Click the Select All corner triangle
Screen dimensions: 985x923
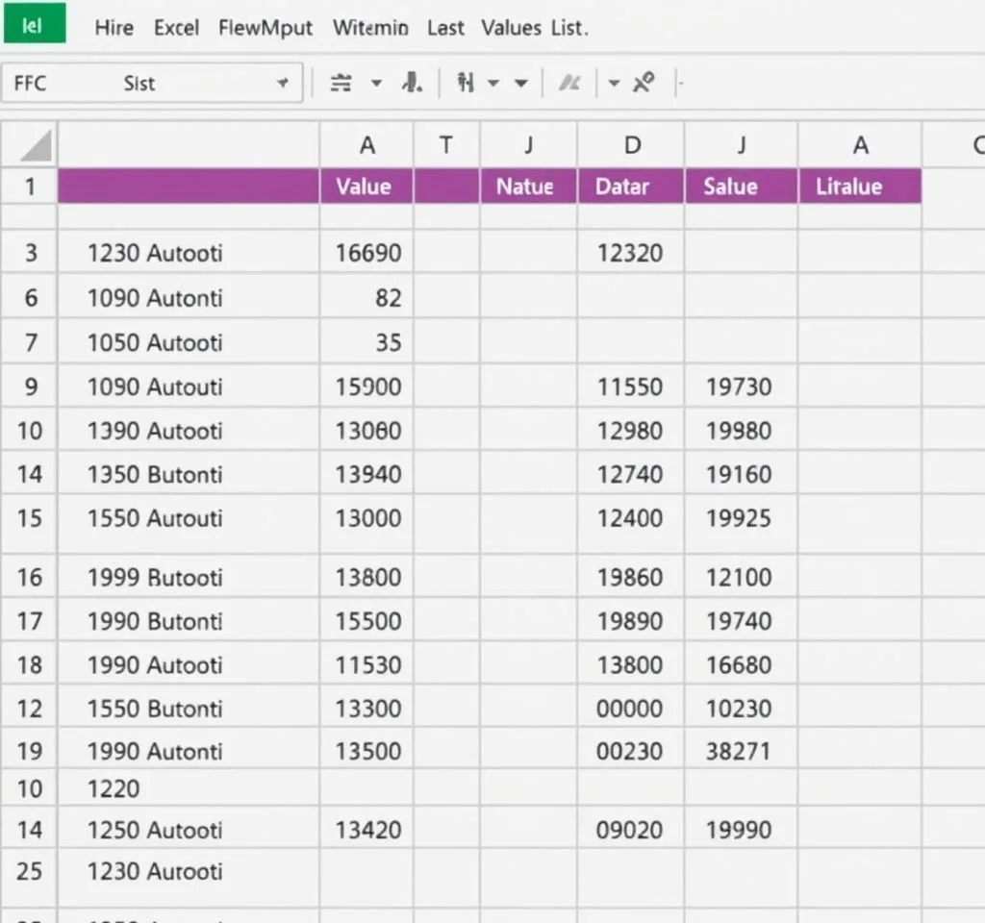(36, 147)
